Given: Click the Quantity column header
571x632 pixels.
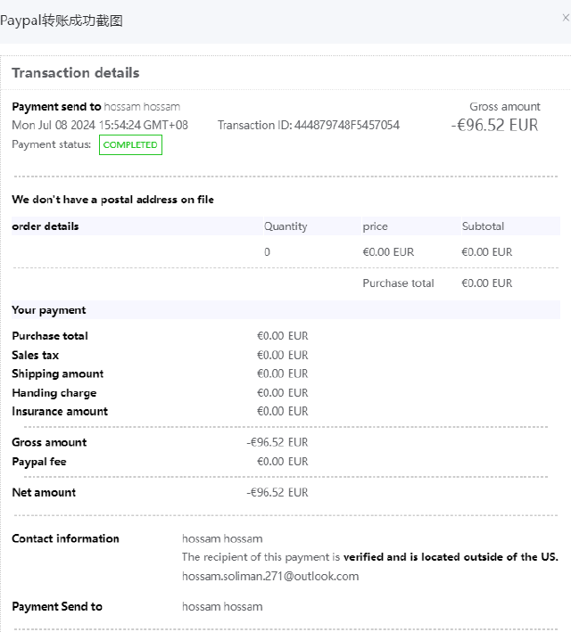Looking at the screenshot, I should coord(285,226).
